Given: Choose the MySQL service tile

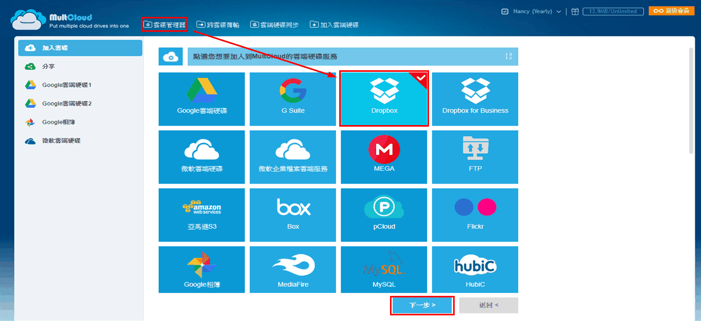Looking at the screenshot, I should [x=384, y=270].
